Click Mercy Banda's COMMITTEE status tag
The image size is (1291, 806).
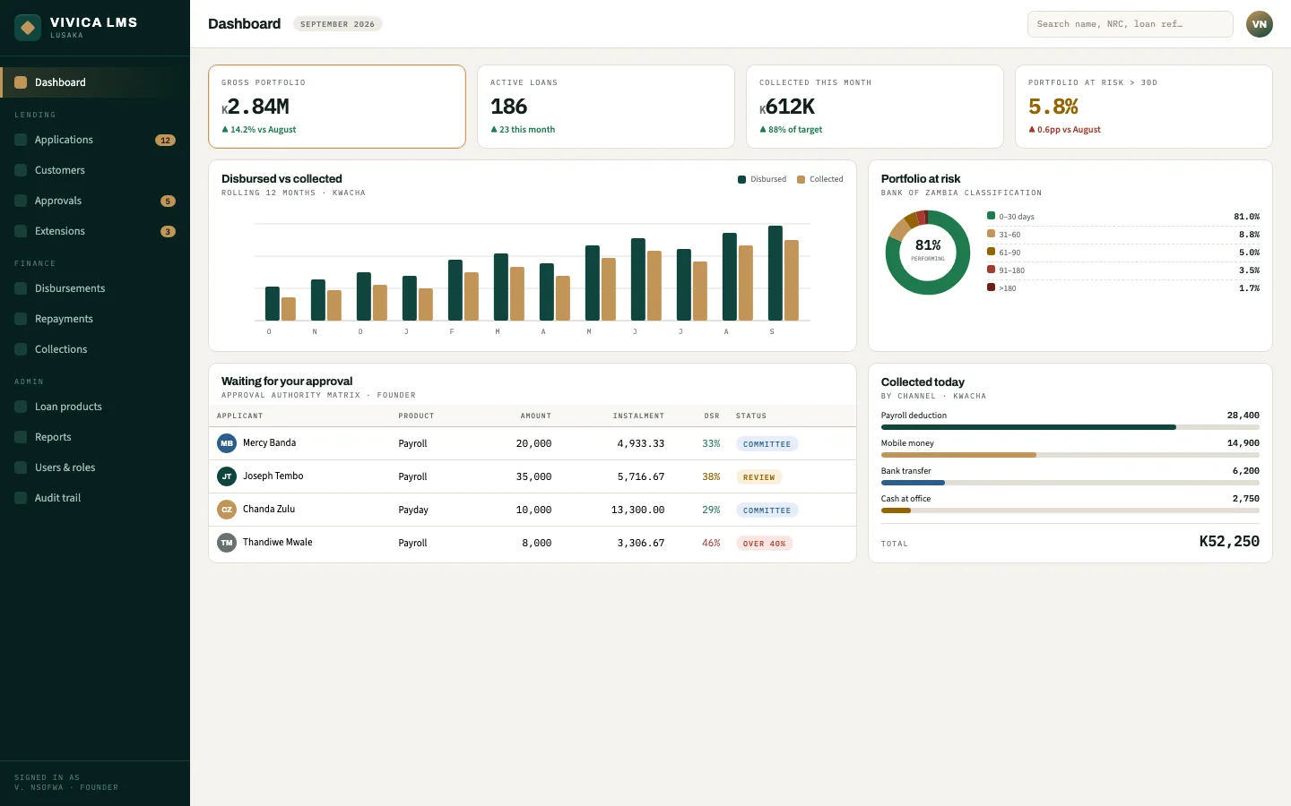(x=767, y=444)
